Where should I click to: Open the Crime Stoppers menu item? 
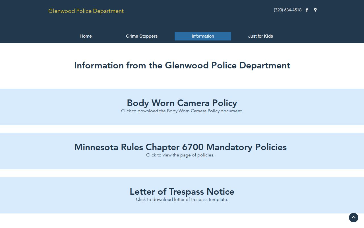(142, 36)
